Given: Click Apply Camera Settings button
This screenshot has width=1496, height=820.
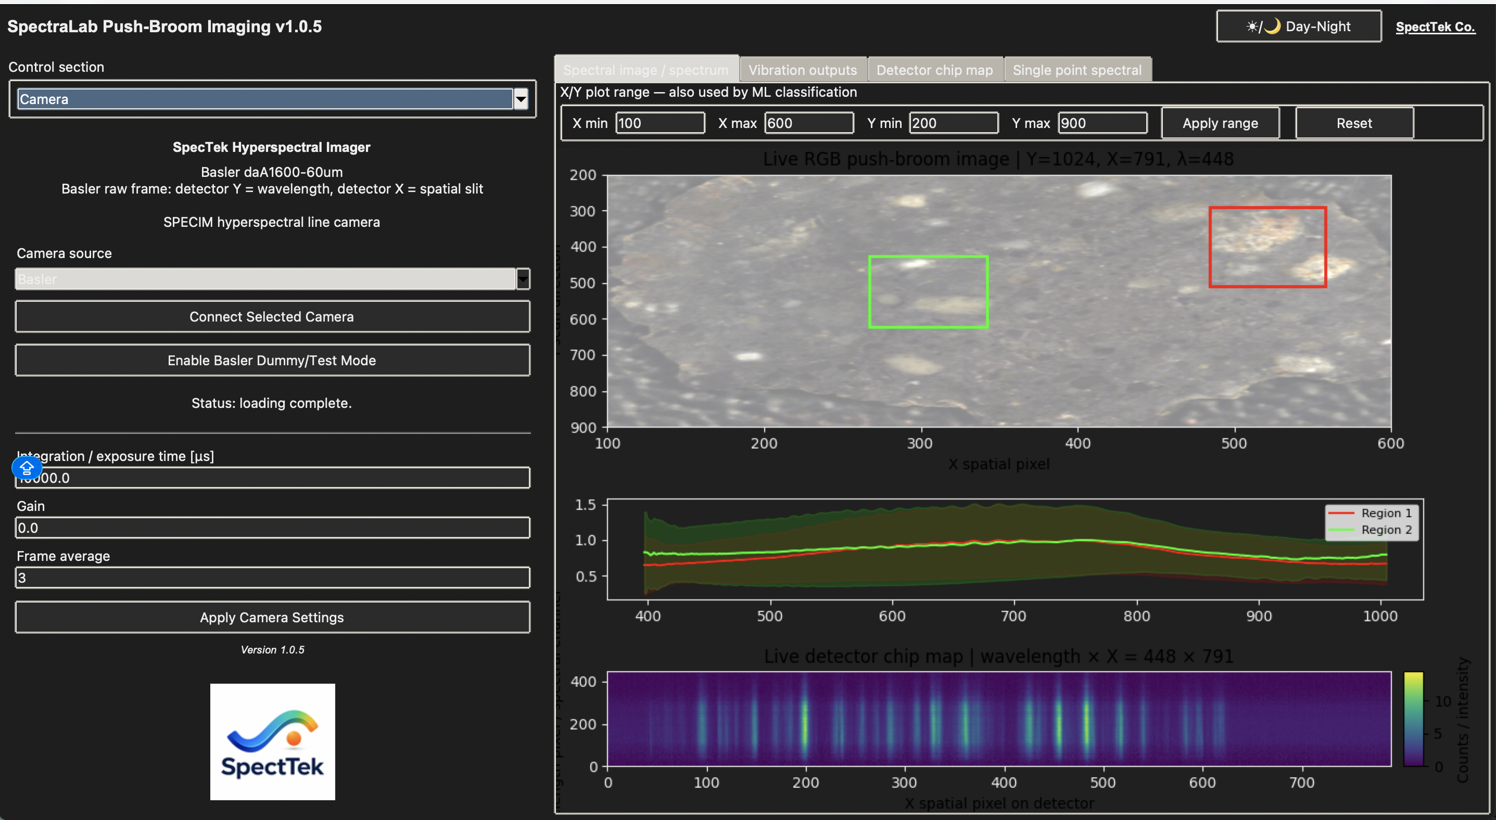Looking at the screenshot, I should (272, 618).
